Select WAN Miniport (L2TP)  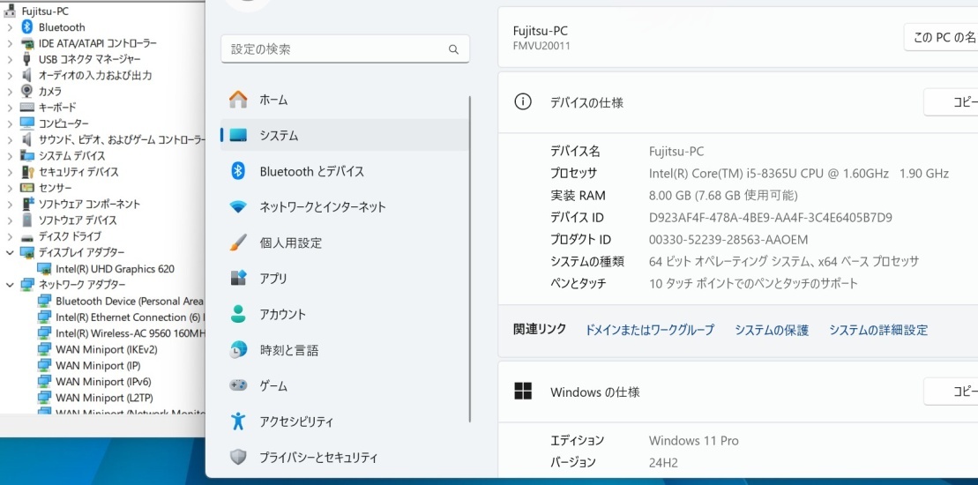coord(104,398)
